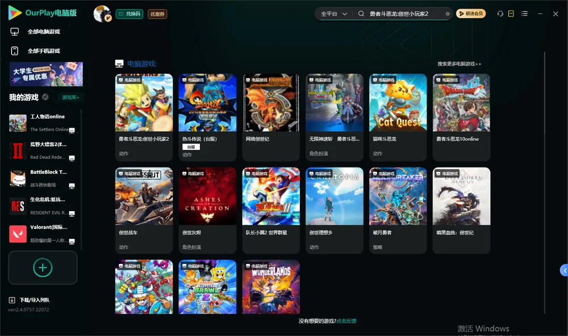This screenshot has height=336, width=568.
Task: Click the PC icon beside Red Dead Redemption
Action: (72, 158)
